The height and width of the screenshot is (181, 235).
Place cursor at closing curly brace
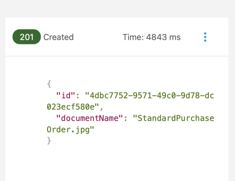(x=49, y=141)
